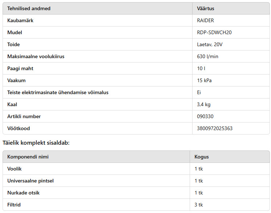Click the Tehnilised andmed column header
Image resolution: width=271 pixels, height=213 pixels.
click(29, 8)
